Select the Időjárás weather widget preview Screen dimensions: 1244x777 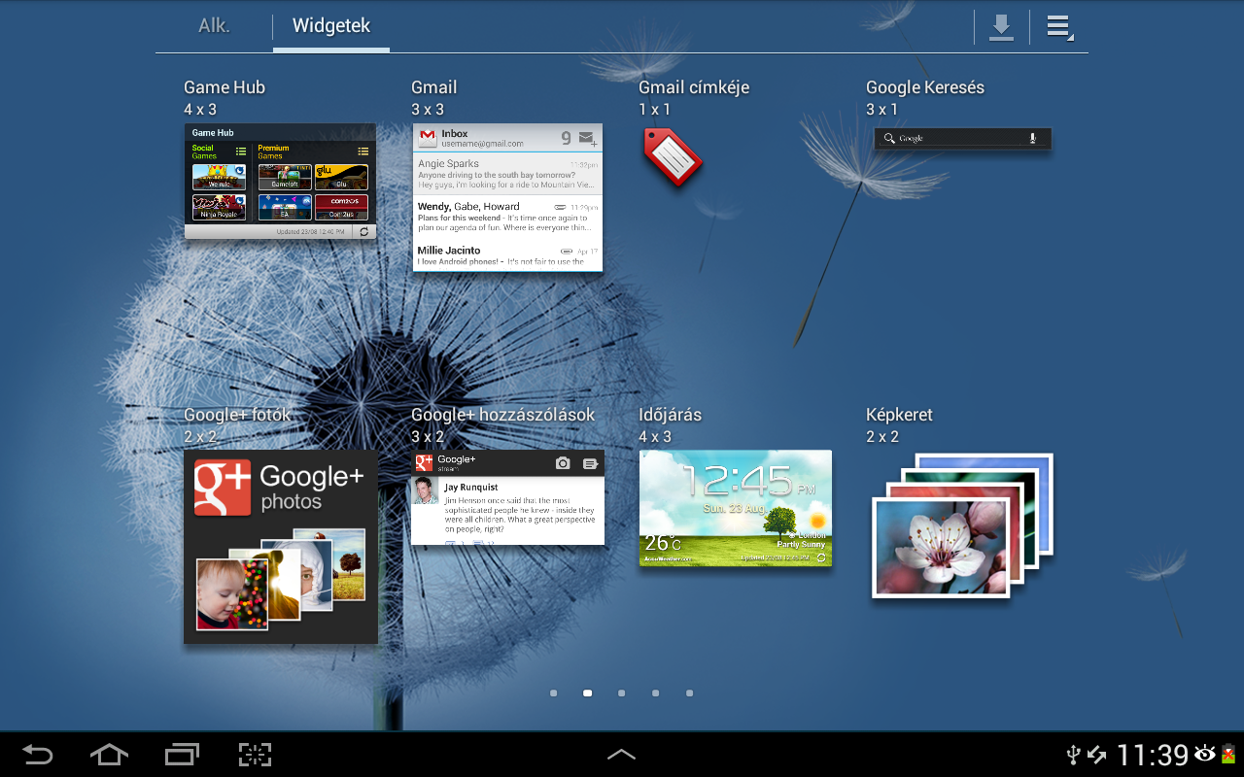(736, 508)
